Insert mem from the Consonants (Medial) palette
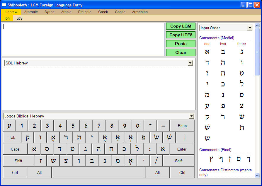 (x=207, y=95)
